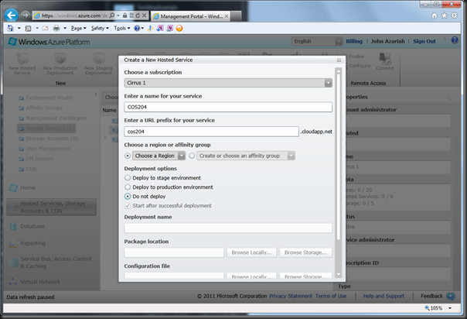Open the Safety menu
Viewport: 467px width, 319px height.
coord(100,29)
